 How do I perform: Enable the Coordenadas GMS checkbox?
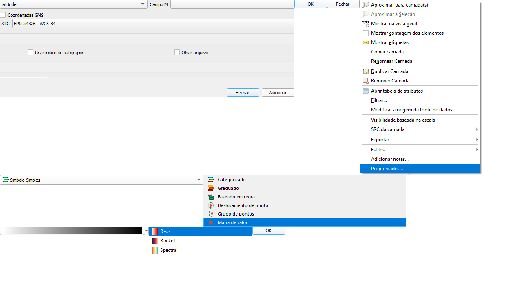click(x=3, y=15)
